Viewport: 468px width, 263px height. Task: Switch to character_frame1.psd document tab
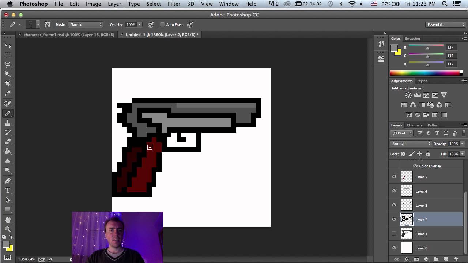point(69,35)
